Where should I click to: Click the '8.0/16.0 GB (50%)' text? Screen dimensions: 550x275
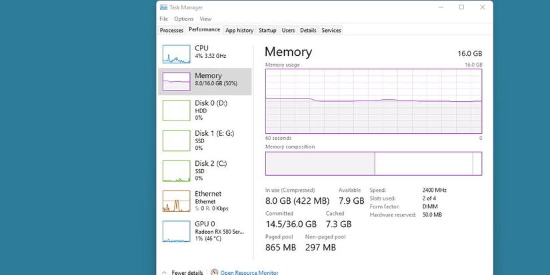click(216, 84)
